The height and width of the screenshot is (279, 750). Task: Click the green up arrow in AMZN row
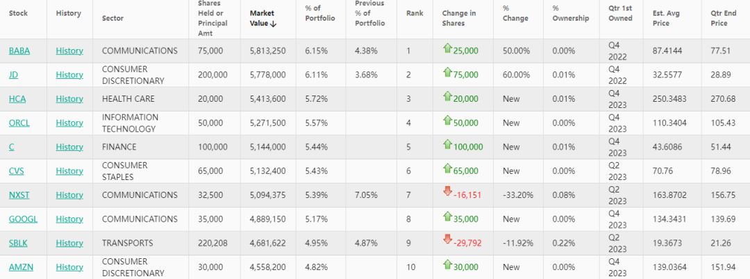point(448,264)
